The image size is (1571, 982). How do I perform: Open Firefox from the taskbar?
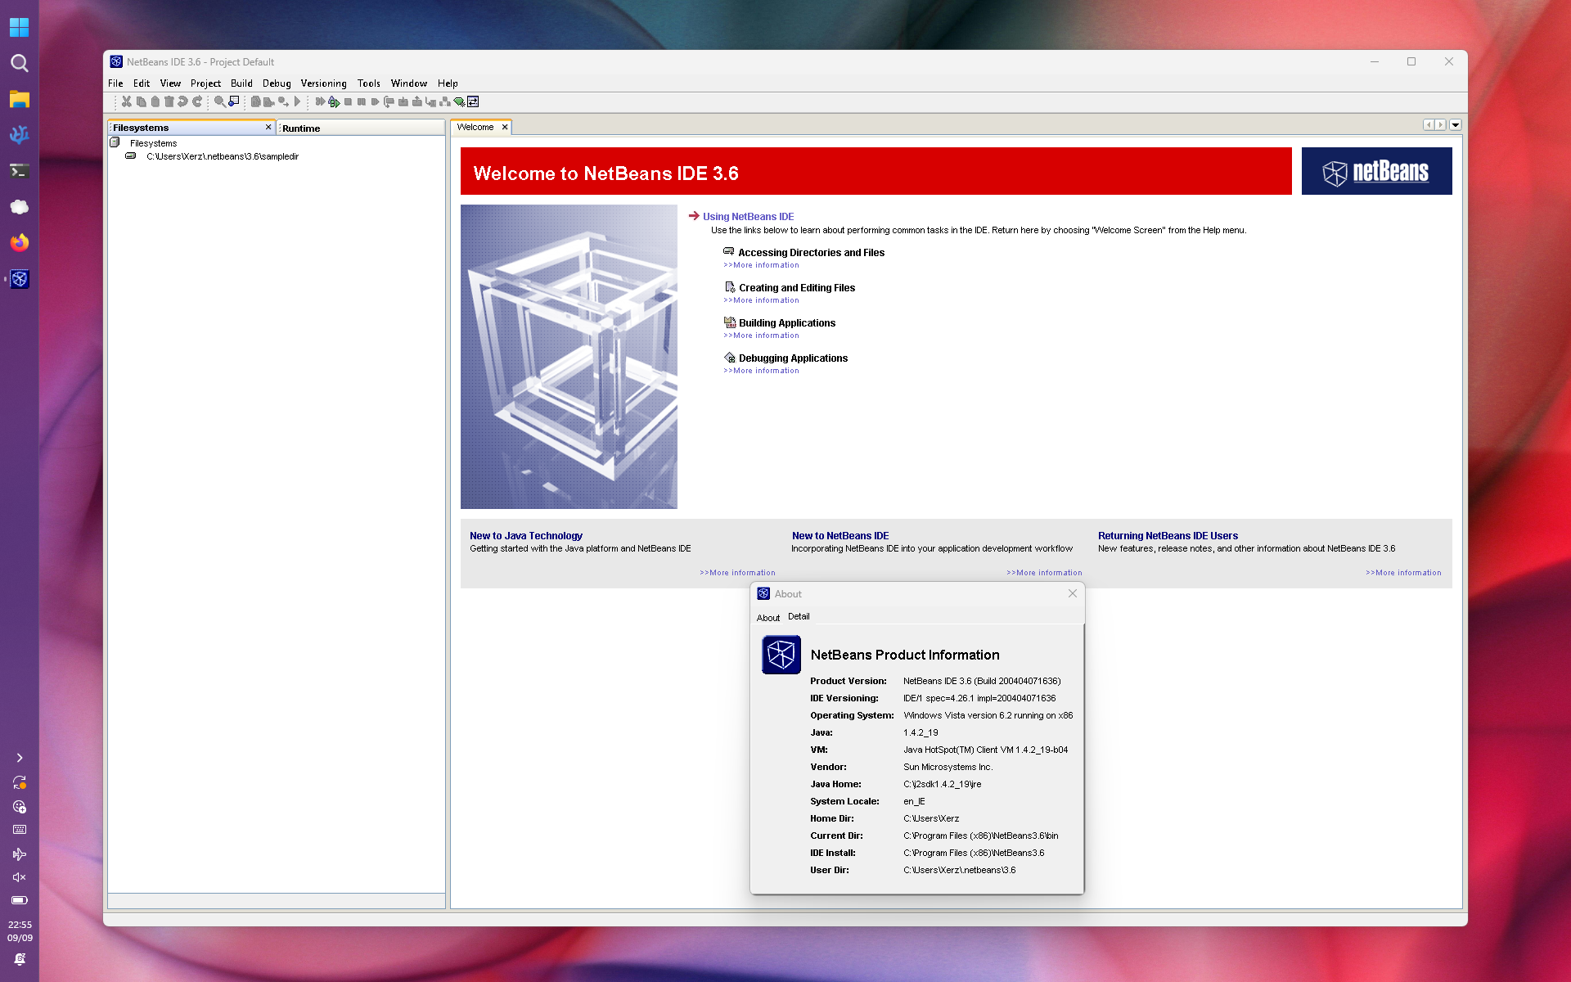(x=20, y=242)
